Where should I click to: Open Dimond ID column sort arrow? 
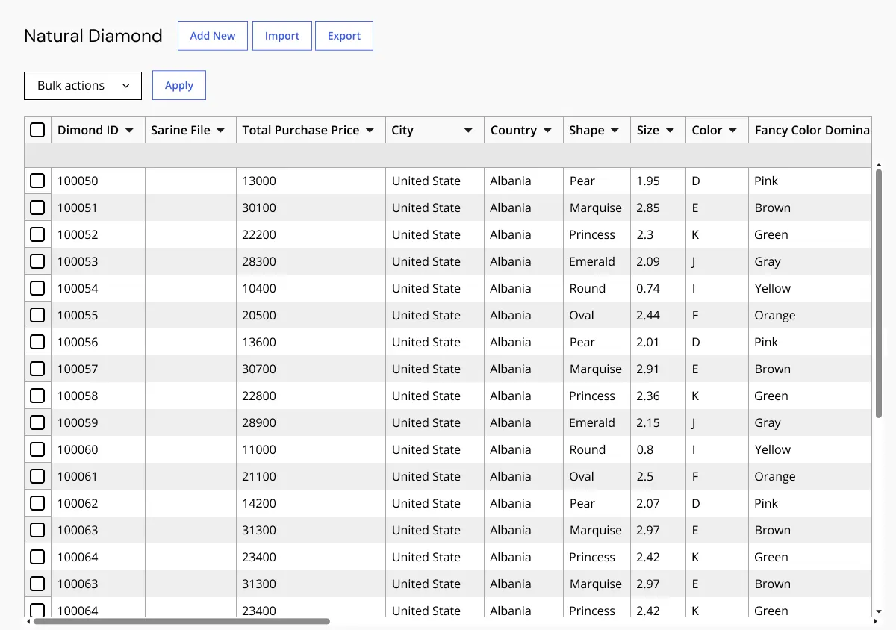129,131
